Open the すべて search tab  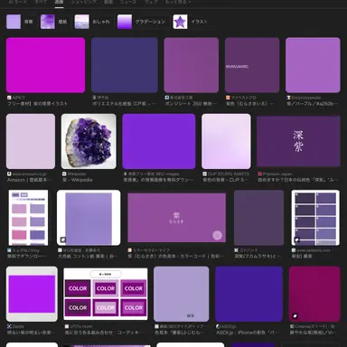(41, 2)
